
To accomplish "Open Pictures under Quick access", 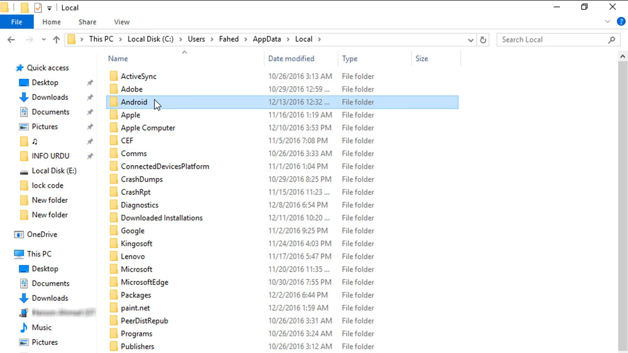I will click(x=45, y=127).
